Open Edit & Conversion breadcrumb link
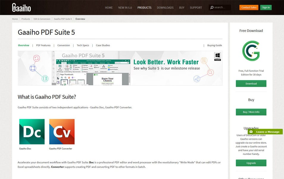This screenshot has width=284, height=179. [x=42, y=19]
